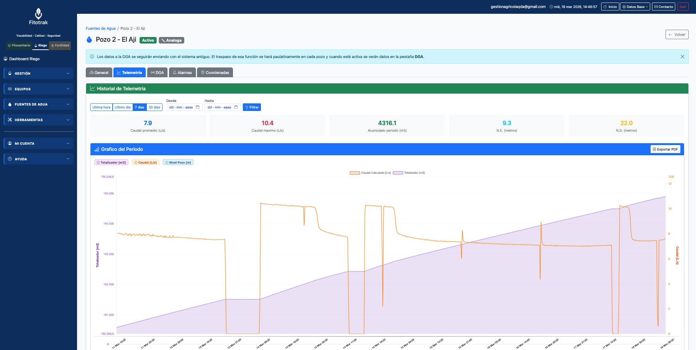Select the 30 días range option
Image resolution: width=696 pixels, height=350 pixels.
point(154,107)
